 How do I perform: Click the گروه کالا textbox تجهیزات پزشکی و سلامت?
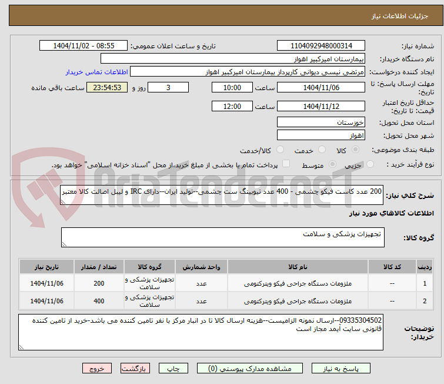click(x=223, y=237)
